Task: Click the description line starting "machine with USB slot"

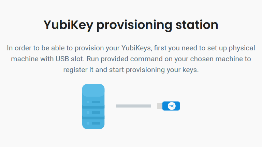Action: tap(131, 59)
